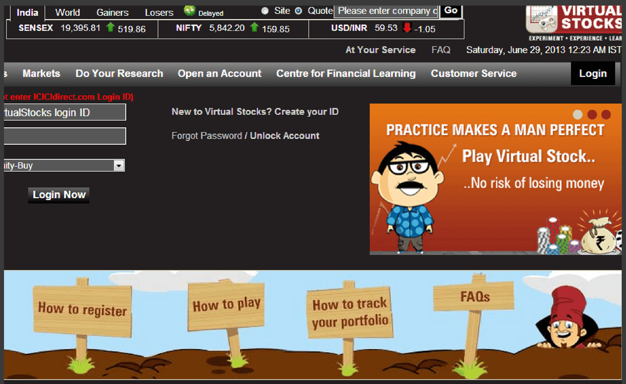626x384 pixels.
Task: Focus the VirtualStocks login ID field
Action: point(65,112)
